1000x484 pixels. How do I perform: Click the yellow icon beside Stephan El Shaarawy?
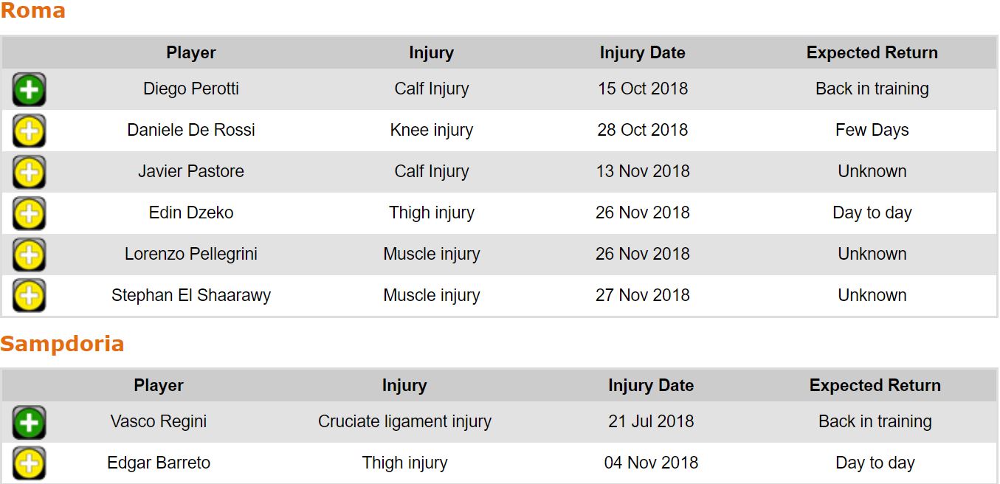[29, 296]
